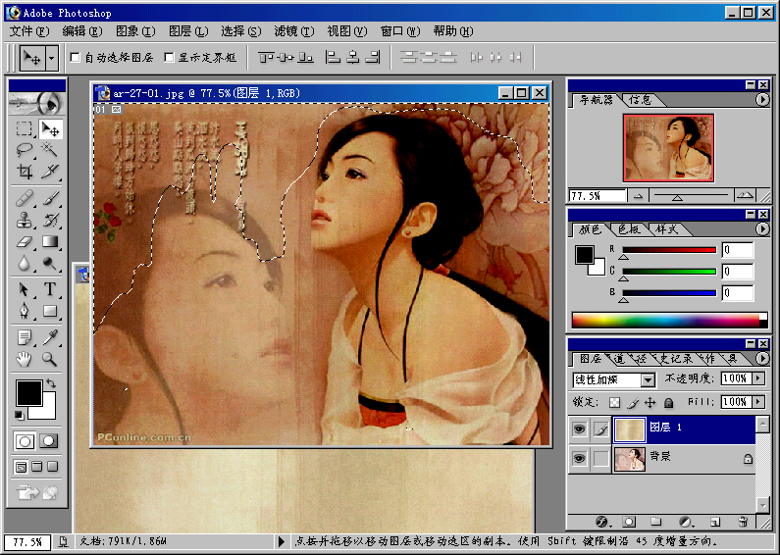Image resolution: width=780 pixels, height=555 pixels.
Task: Open opacity 不透明度 slider arrow
Action: coord(758,378)
